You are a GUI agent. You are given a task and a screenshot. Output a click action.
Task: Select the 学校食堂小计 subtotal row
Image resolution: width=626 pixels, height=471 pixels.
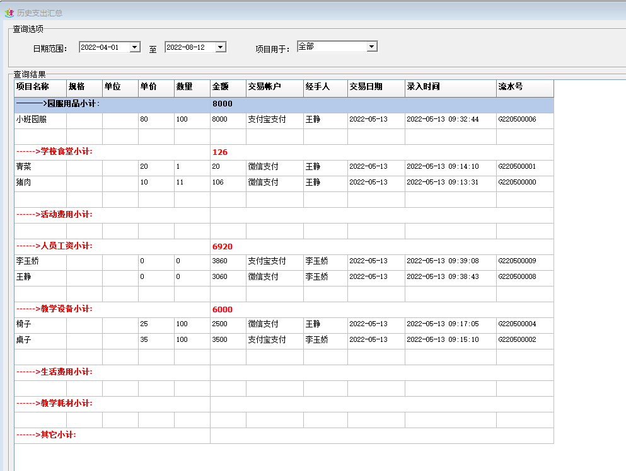[x=58, y=152]
